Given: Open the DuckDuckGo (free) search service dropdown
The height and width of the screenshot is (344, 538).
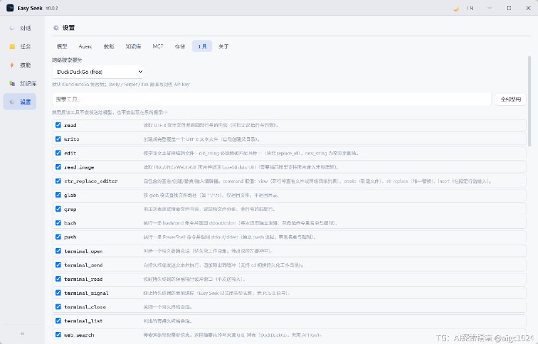Looking at the screenshot, I should tap(98, 72).
